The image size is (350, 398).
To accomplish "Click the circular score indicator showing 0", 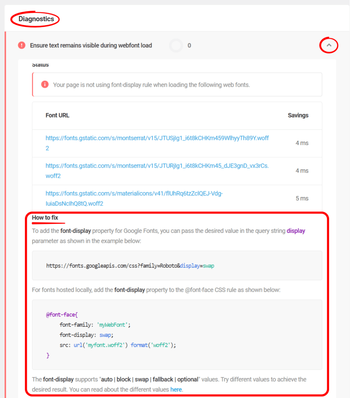I will click(176, 45).
